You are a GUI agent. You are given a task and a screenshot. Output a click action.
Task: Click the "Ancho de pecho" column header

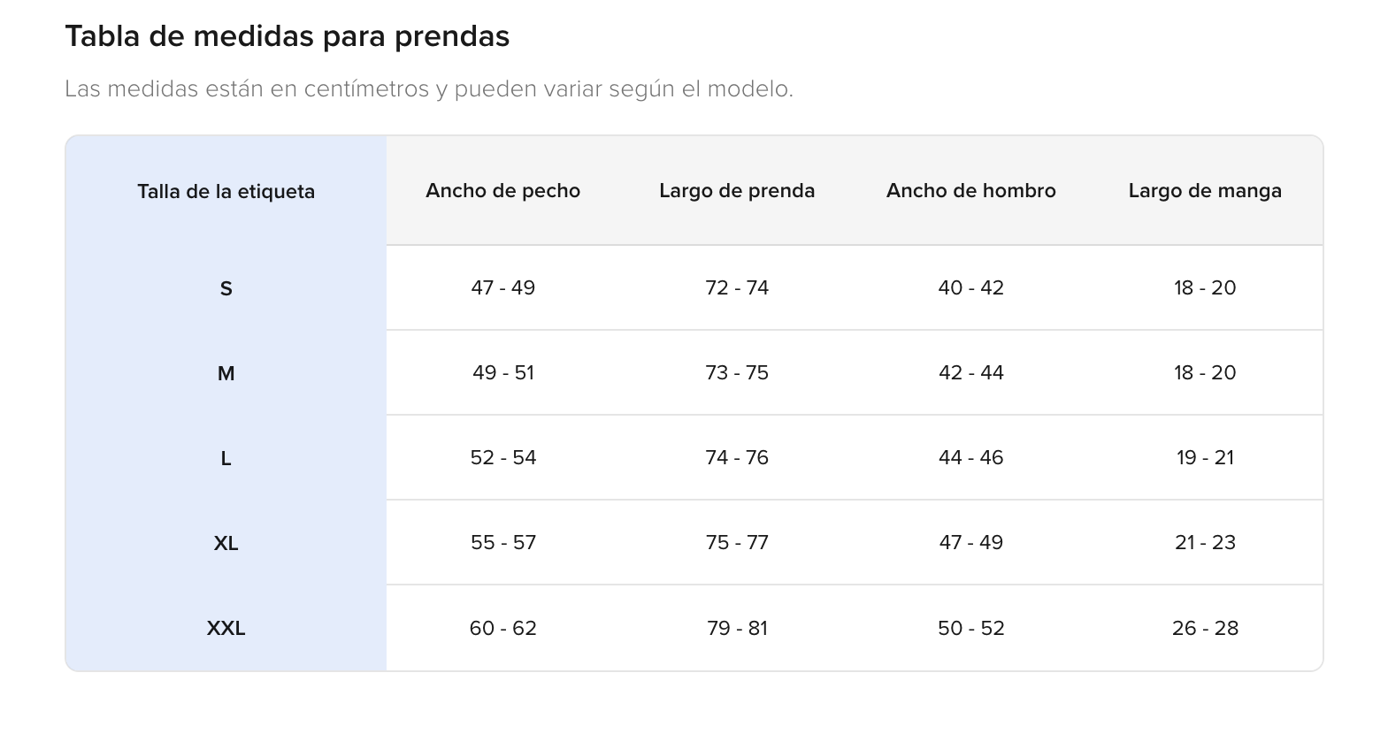(502, 191)
